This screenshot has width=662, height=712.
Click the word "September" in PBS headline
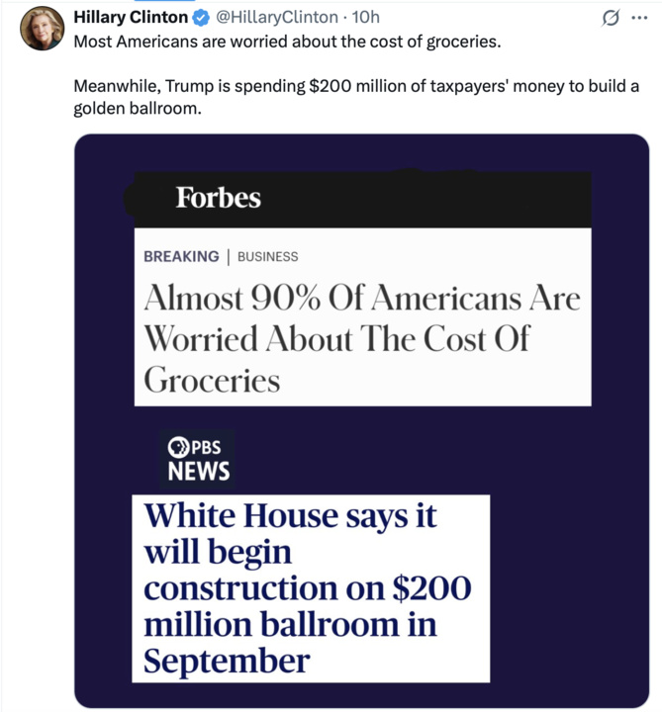[x=227, y=661]
